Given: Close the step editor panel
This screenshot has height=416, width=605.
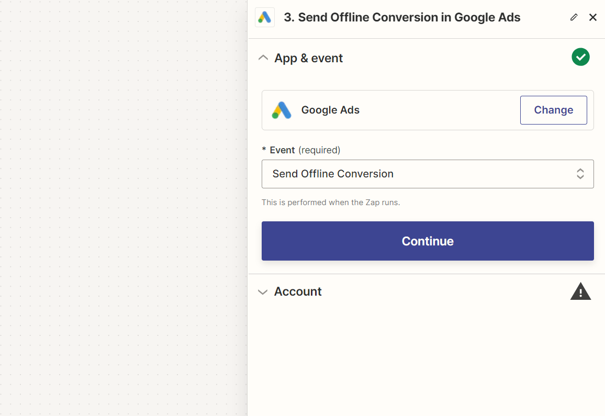Looking at the screenshot, I should coord(592,17).
